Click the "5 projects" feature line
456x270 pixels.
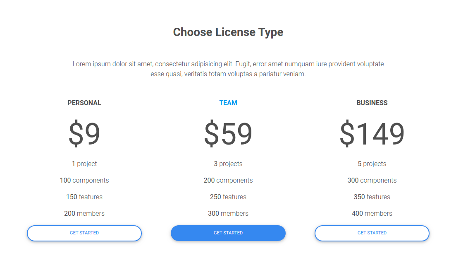(x=372, y=164)
